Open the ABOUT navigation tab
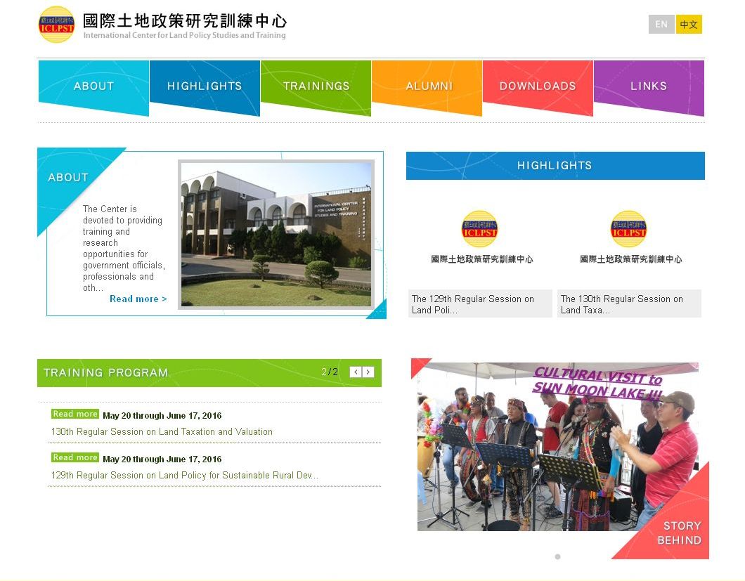The image size is (745, 581). 93,86
